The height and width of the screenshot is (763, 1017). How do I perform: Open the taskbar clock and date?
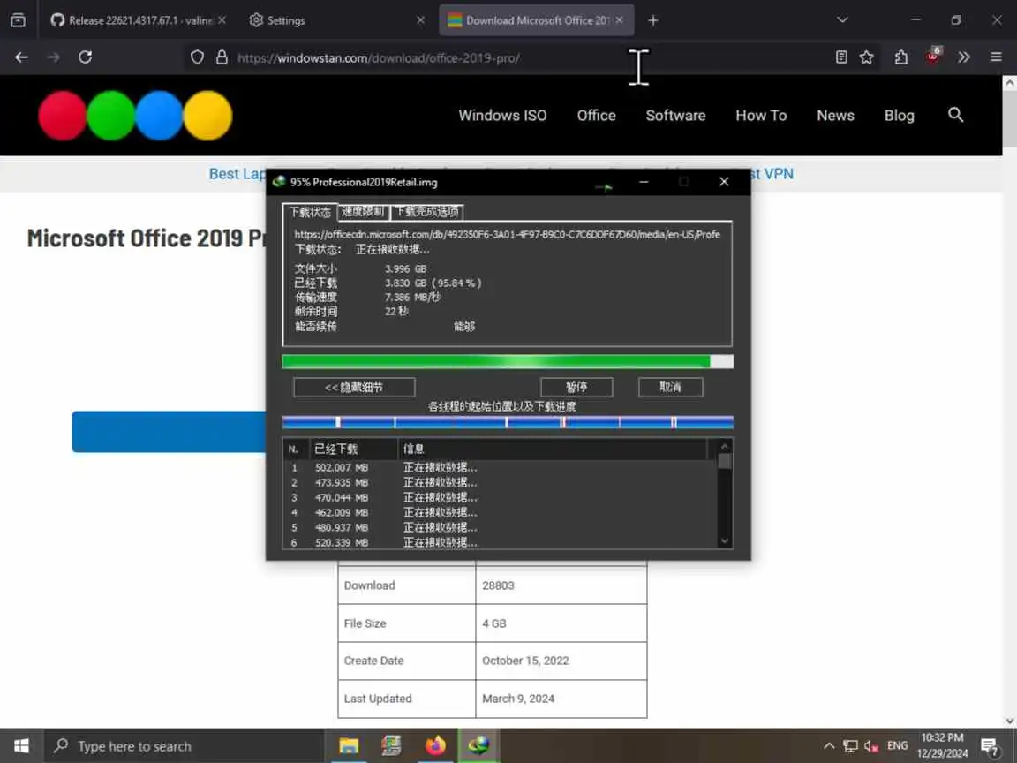click(x=943, y=746)
